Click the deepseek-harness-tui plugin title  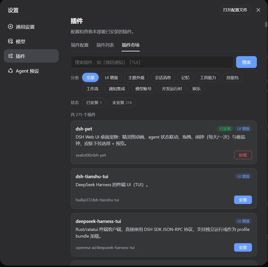(98, 221)
